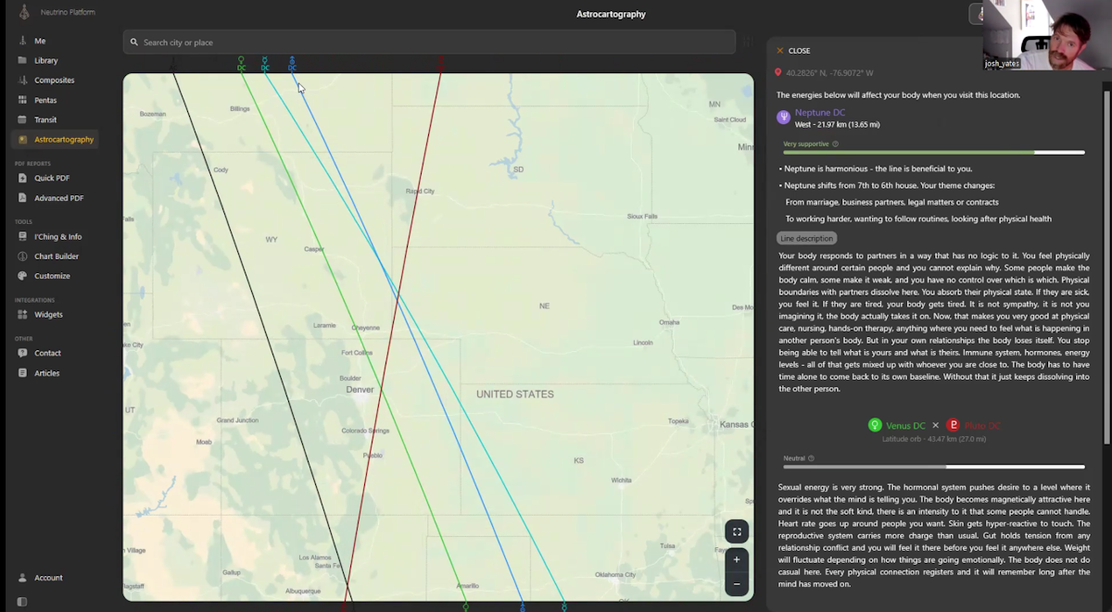Click the Contact chat icon
Screen dimensions: 1112x612
pos(23,353)
